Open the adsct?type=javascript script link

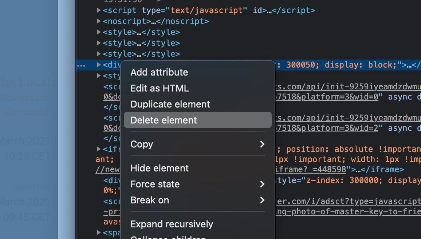348,201
